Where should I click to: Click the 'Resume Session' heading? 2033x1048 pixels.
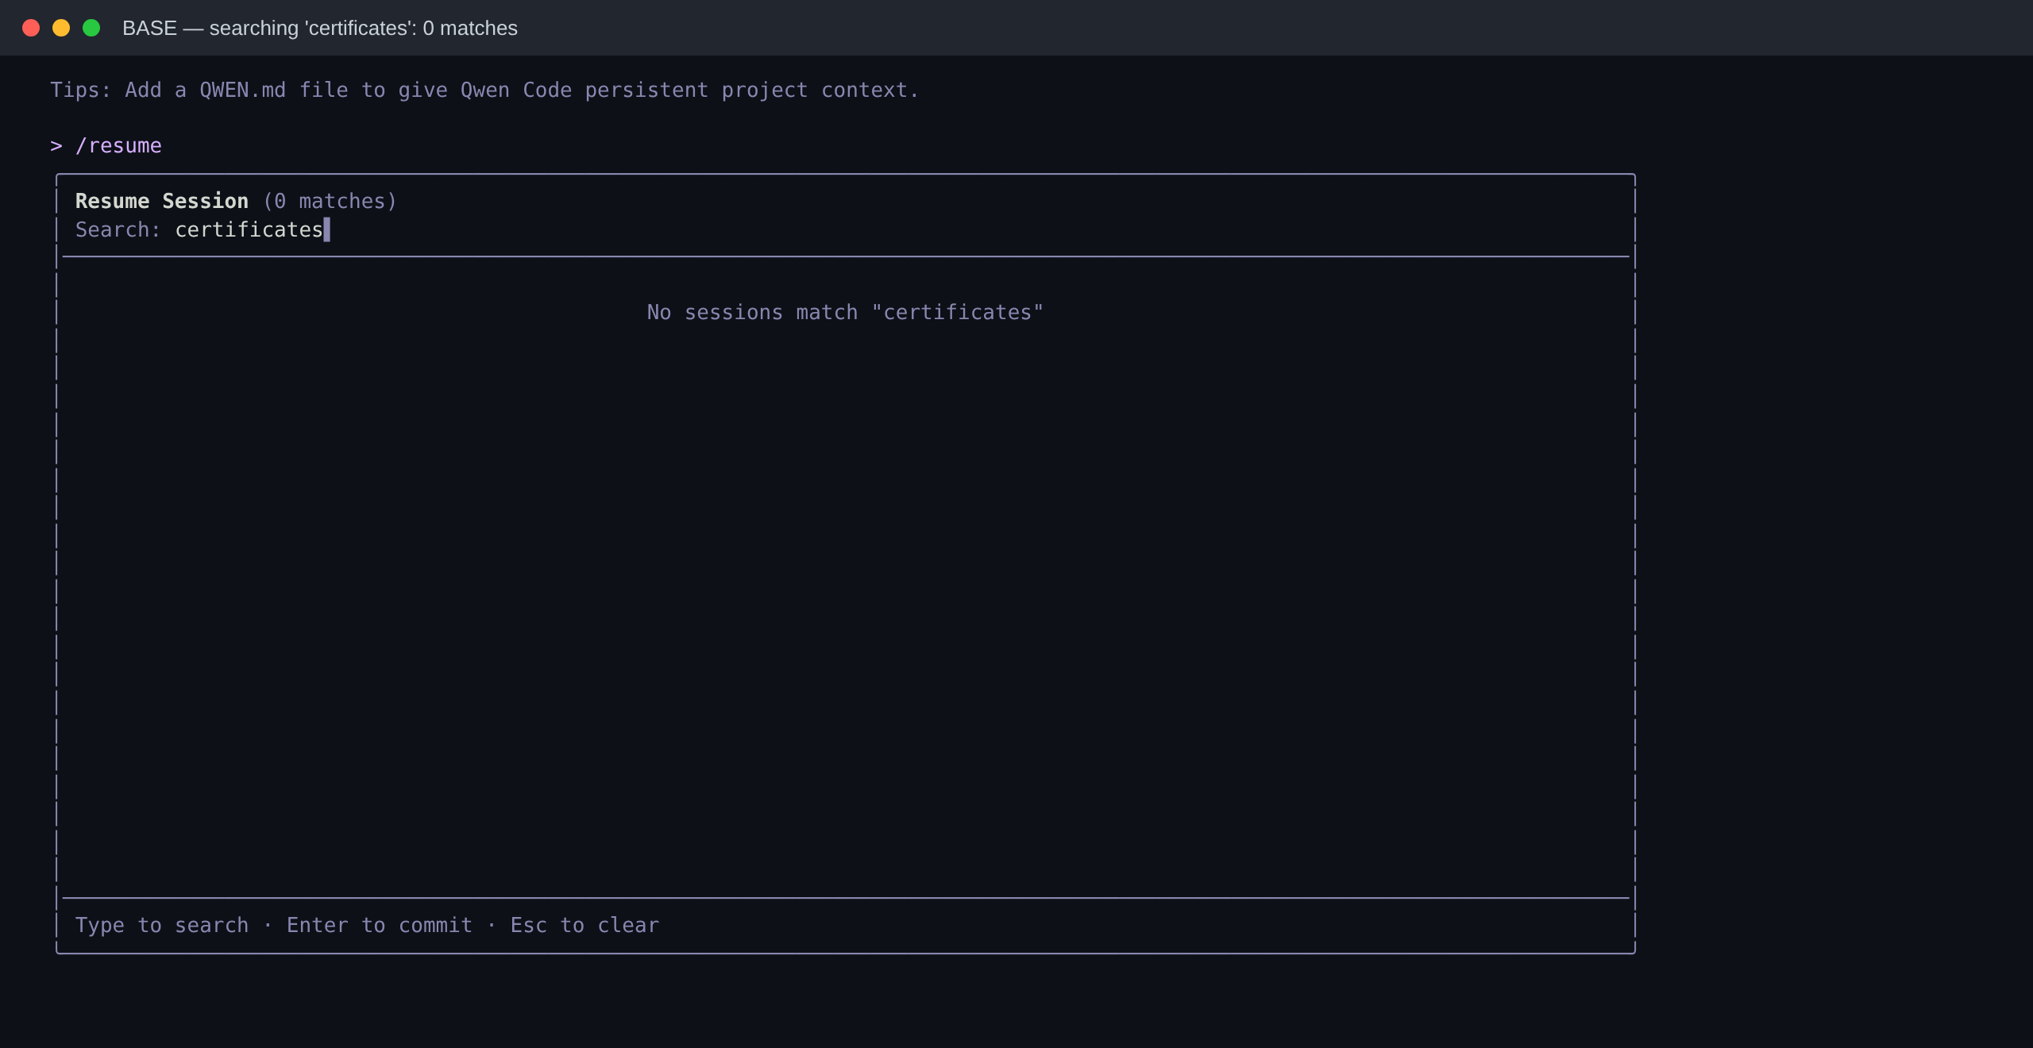tap(162, 201)
